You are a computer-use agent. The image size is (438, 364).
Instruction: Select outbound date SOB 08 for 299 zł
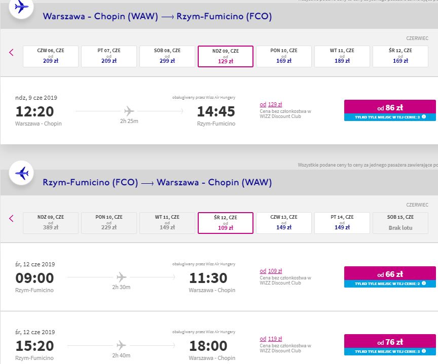pyautogui.click(x=167, y=56)
